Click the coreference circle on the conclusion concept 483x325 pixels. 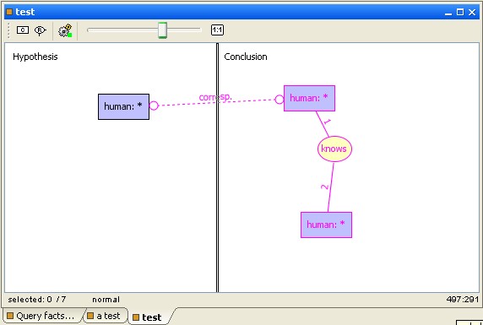(279, 100)
